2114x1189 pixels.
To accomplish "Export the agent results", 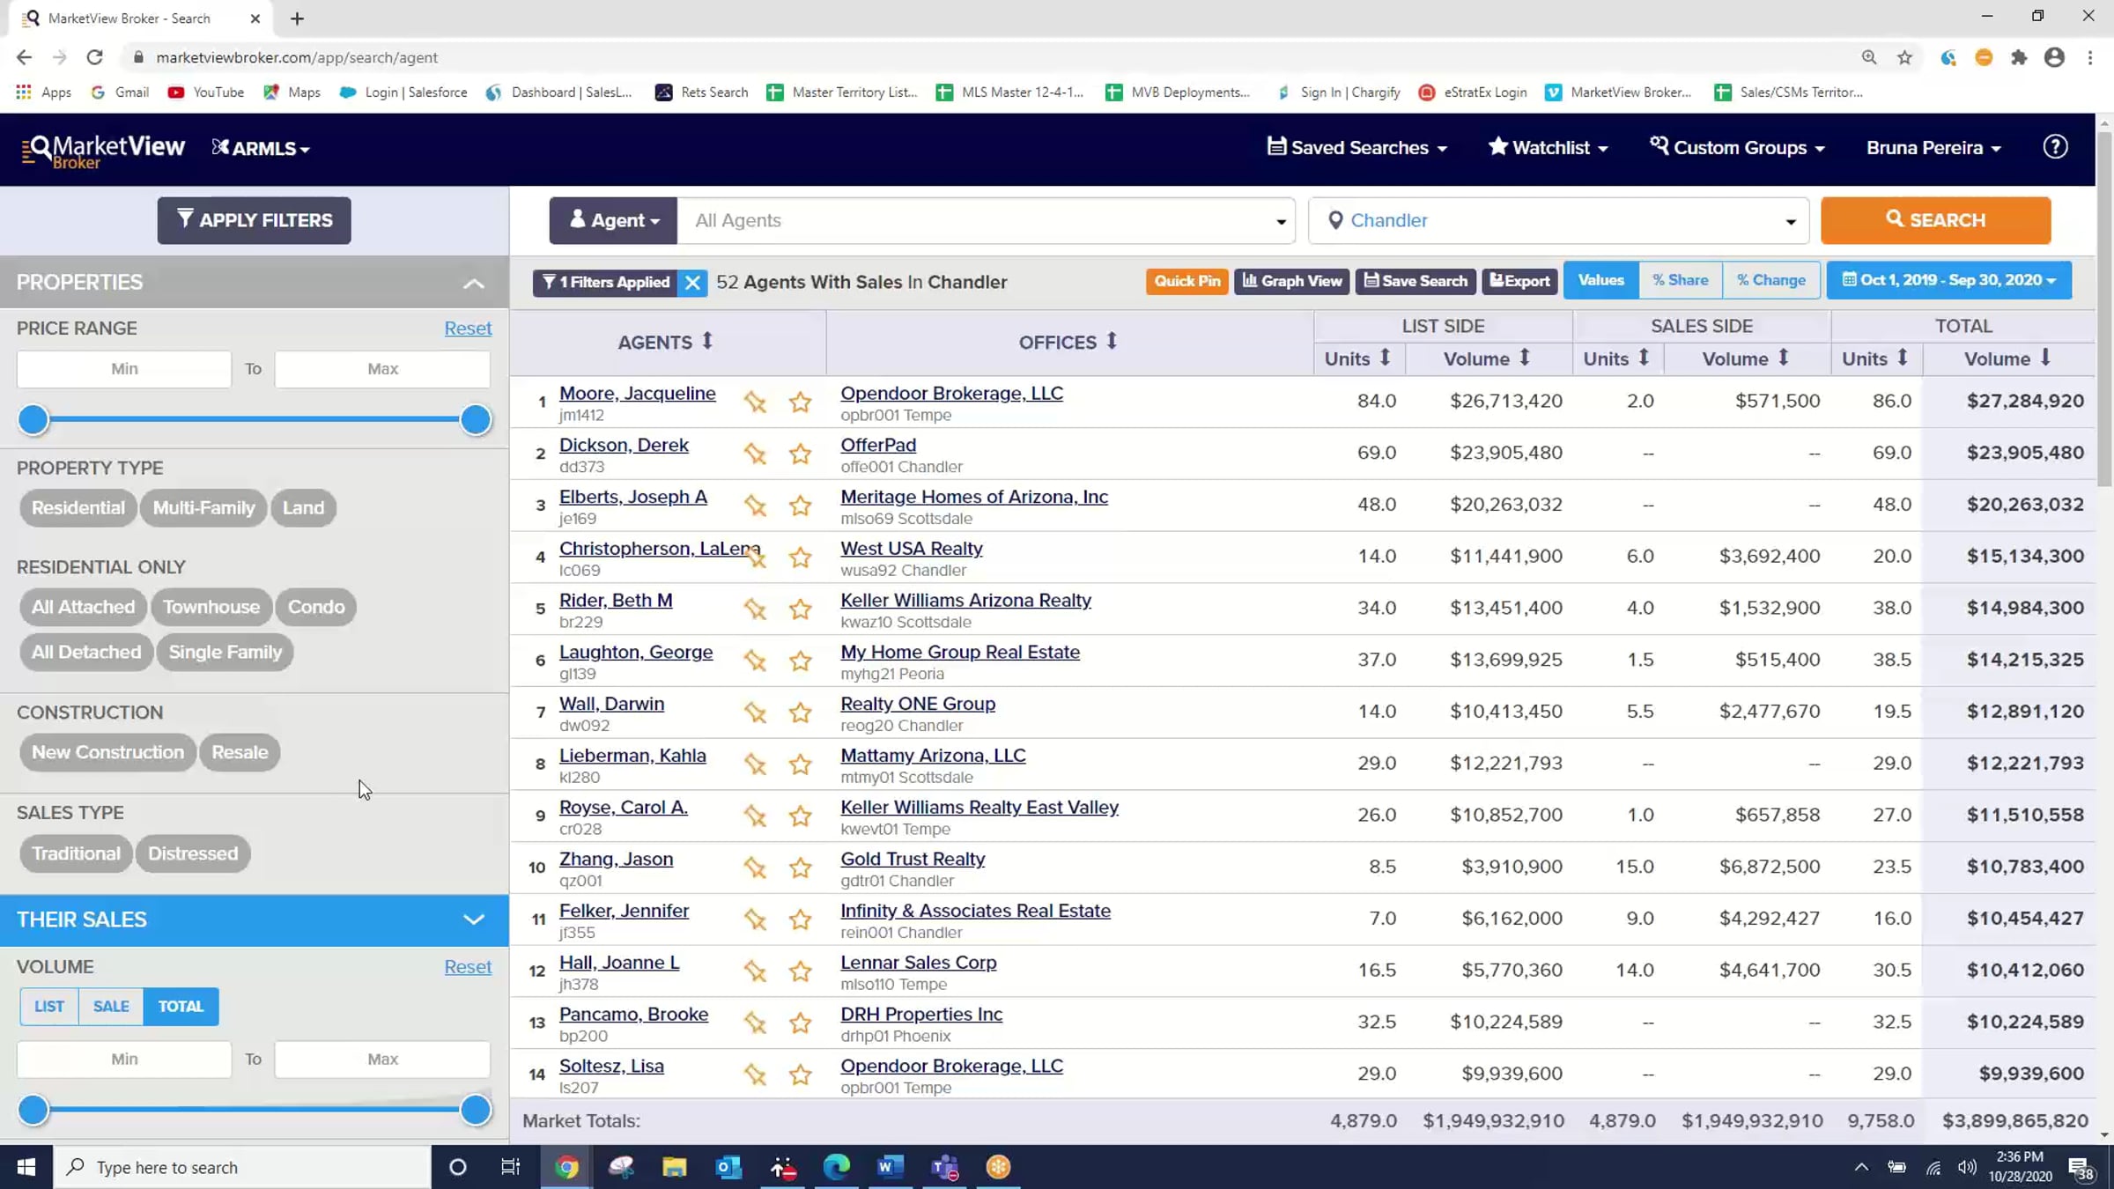I will [x=1519, y=281].
